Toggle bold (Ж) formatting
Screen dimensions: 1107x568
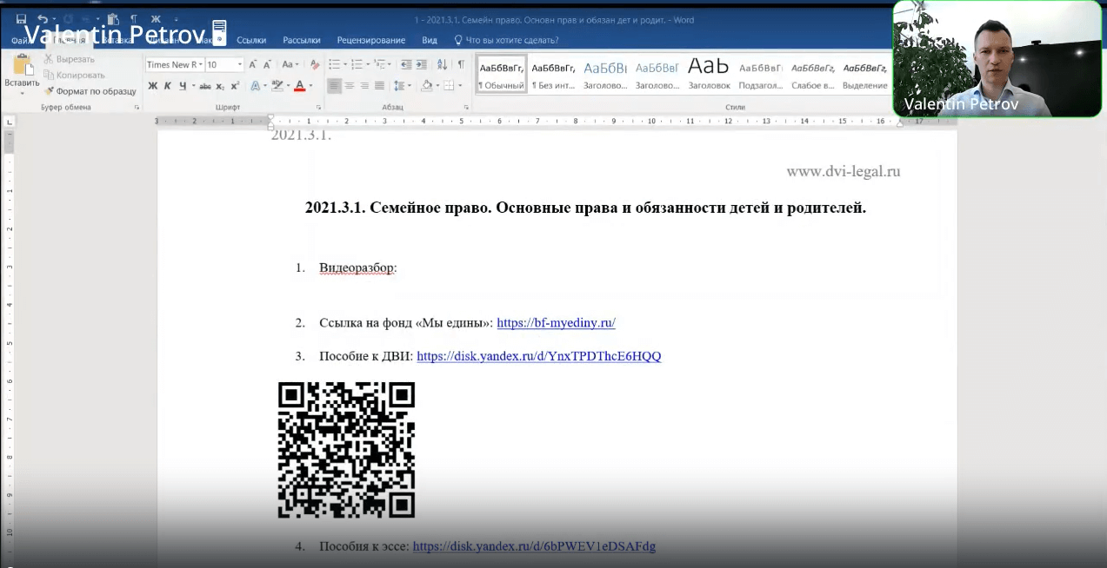tap(153, 85)
